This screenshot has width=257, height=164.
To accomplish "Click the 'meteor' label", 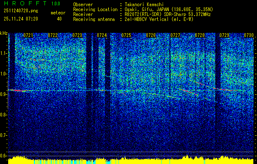I will pos(58,13).
